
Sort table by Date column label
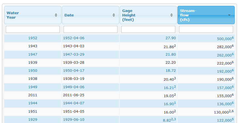click(x=69, y=15)
